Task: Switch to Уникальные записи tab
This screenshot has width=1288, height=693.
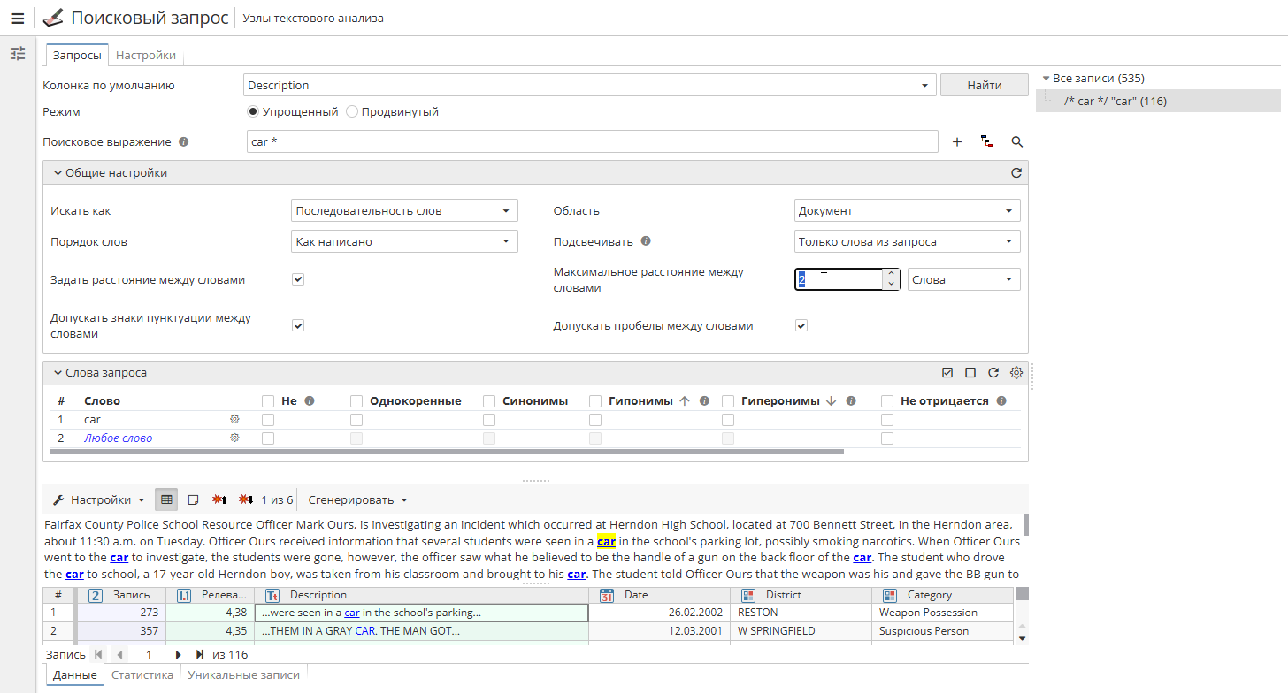Action: tap(244, 674)
